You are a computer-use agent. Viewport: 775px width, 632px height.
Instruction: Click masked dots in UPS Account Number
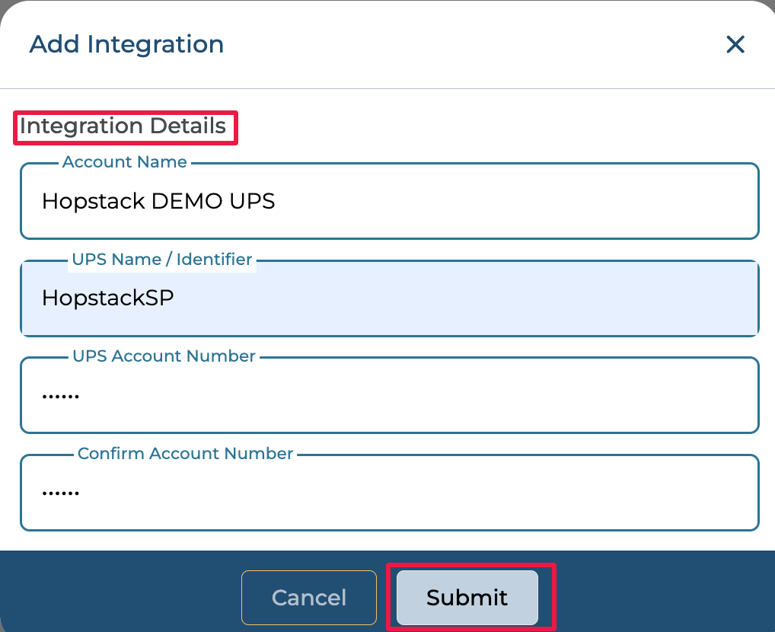[x=60, y=397]
